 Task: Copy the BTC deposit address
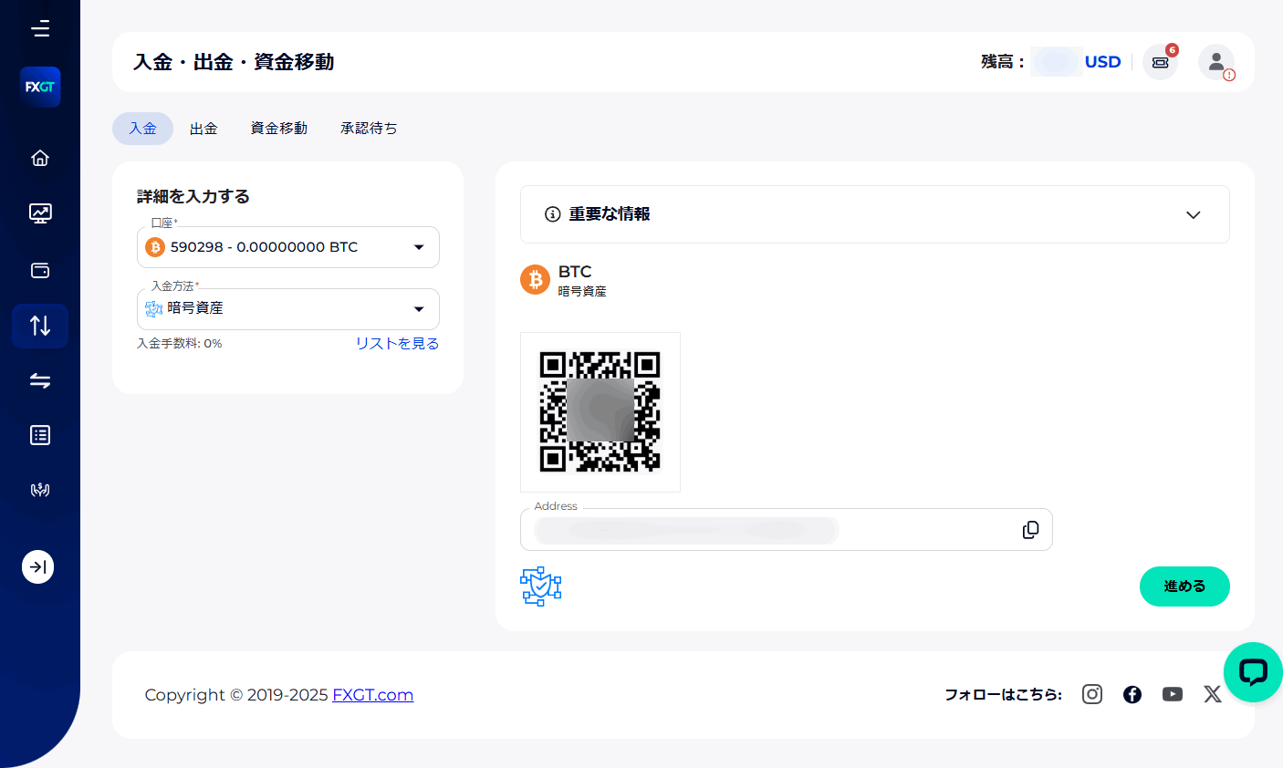tap(1030, 530)
